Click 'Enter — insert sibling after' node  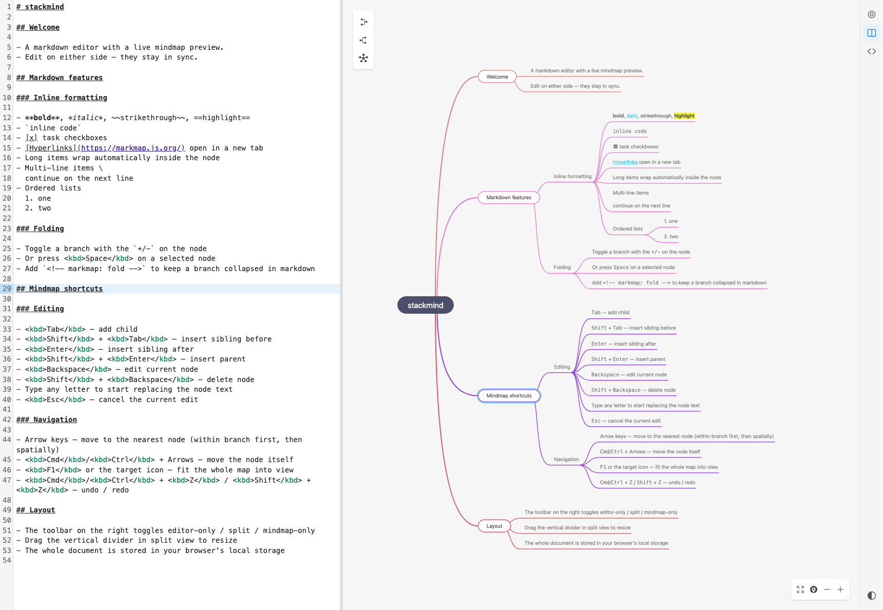click(x=623, y=344)
